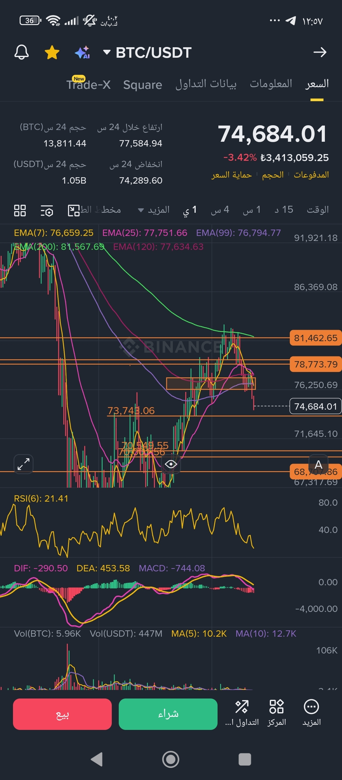Tap the RSI(6): 21.41 label
Screen dimensions: 342x780
41,498
